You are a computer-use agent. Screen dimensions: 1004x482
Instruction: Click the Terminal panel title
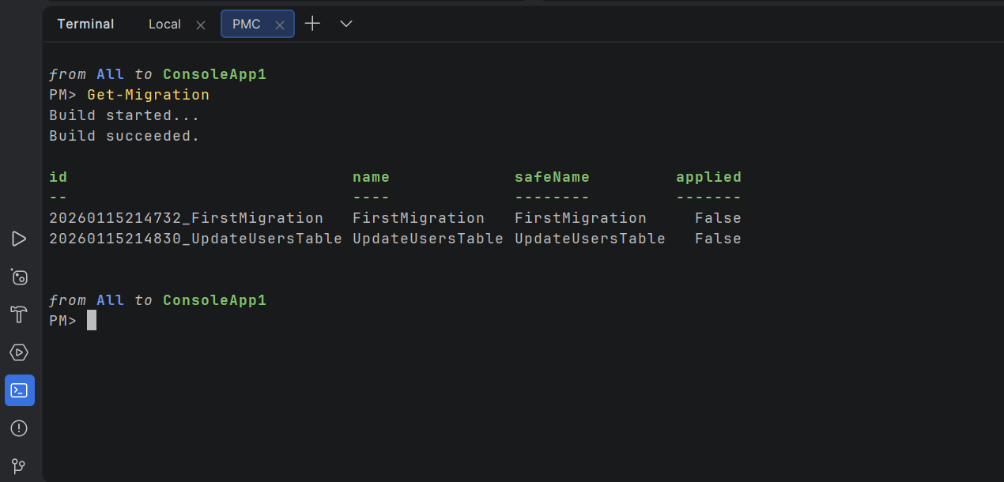85,24
